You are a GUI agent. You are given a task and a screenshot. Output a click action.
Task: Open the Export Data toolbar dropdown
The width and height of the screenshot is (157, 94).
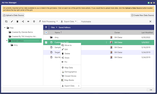[69, 21]
